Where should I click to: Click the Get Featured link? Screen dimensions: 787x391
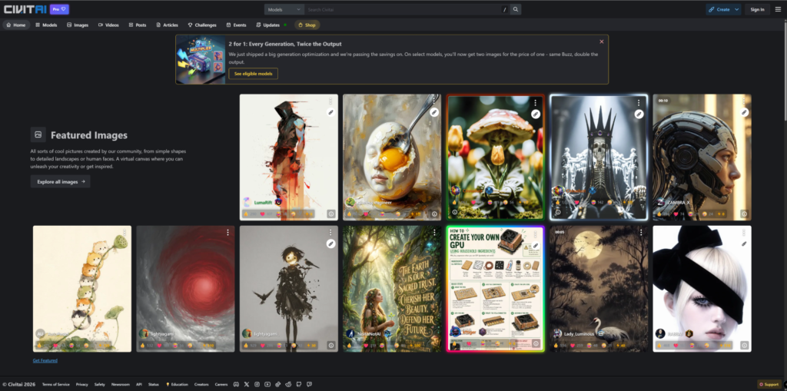pos(45,360)
